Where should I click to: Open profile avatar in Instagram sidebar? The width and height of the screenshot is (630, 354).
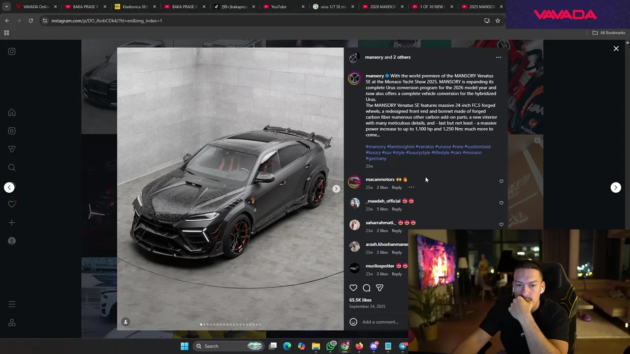point(12,241)
